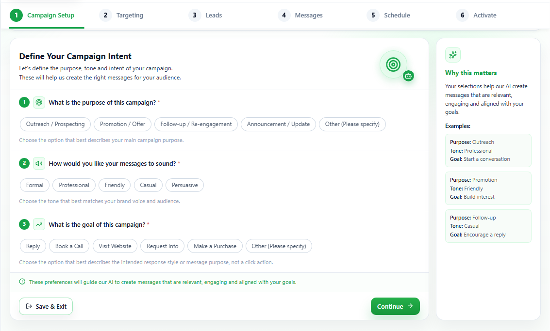Click the target icon beside purpose question

click(x=39, y=102)
